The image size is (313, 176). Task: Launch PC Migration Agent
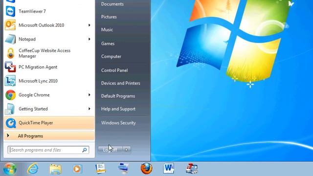click(49, 67)
